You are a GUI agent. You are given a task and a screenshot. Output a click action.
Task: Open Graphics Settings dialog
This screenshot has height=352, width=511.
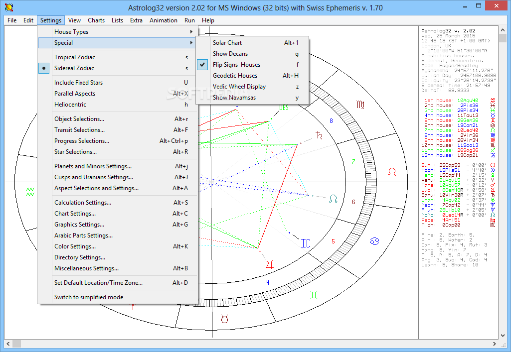[x=118, y=225]
